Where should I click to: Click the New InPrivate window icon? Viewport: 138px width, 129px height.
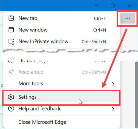[x=11, y=42]
